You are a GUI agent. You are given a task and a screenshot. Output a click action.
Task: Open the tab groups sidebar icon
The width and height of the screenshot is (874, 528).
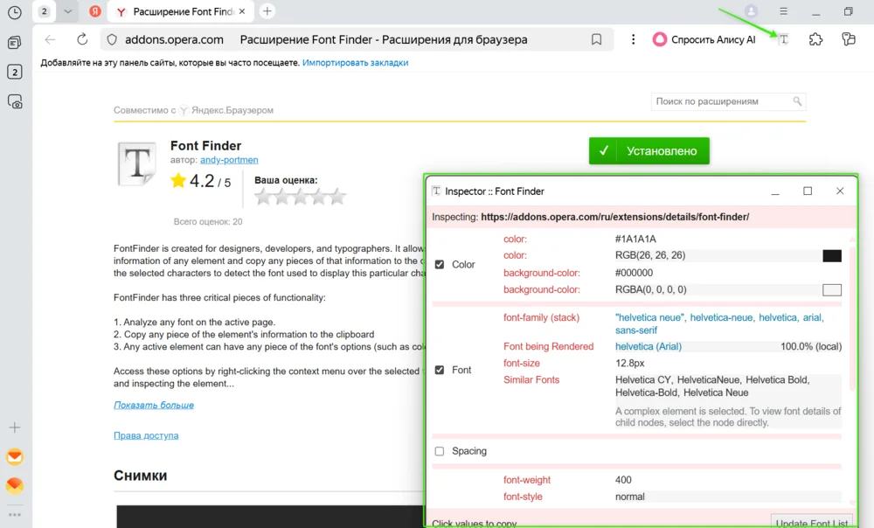click(x=15, y=42)
